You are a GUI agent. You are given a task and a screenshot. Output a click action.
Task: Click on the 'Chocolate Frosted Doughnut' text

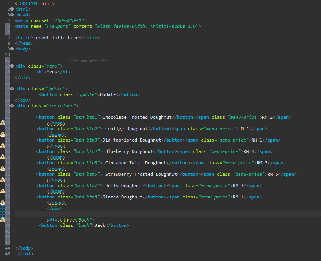[x=137, y=117]
